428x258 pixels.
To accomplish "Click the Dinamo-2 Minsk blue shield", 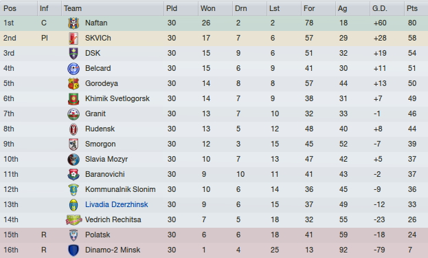I will point(74,250).
